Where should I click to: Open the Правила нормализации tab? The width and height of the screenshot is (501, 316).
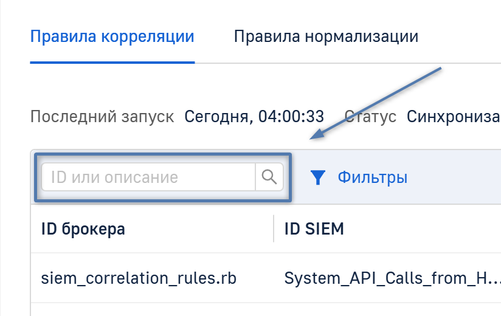[326, 36]
